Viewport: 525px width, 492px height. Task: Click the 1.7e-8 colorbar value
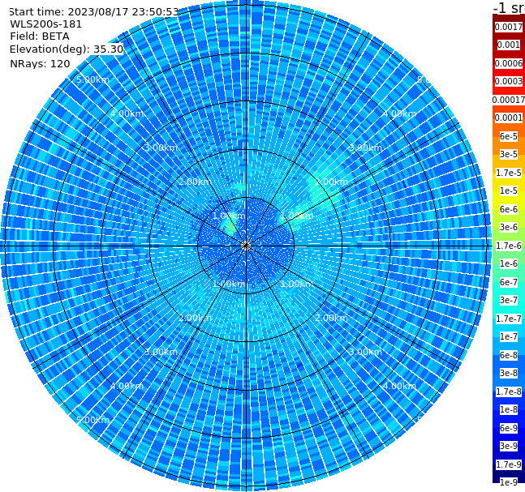[509, 391]
